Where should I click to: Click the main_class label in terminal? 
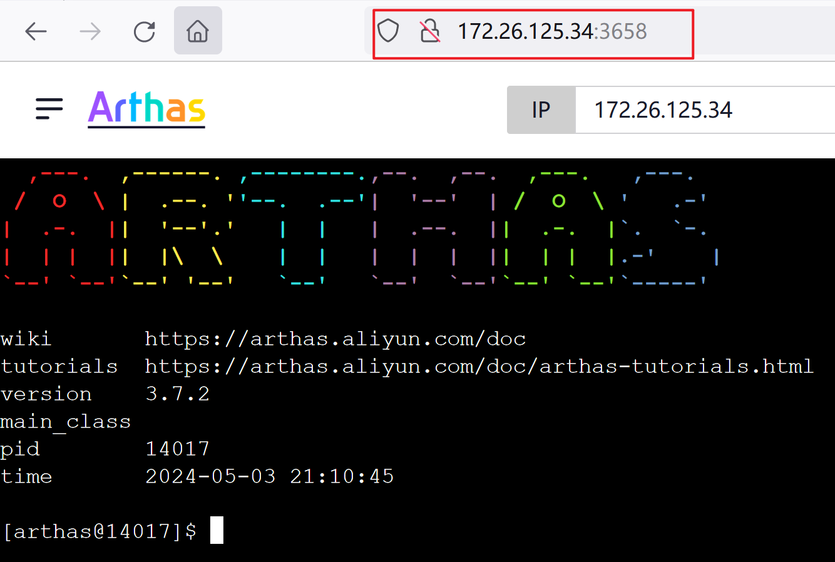(66, 422)
